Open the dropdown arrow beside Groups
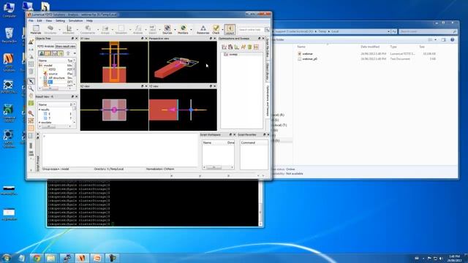This screenshot has width=468, height=263. click(x=112, y=29)
